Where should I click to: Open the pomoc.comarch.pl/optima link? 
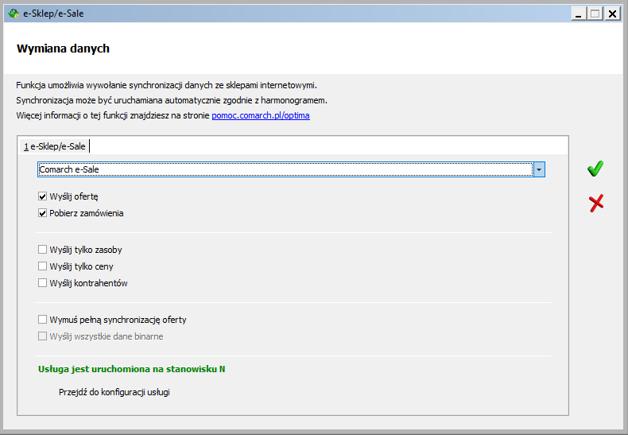pyautogui.click(x=261, y=115)
